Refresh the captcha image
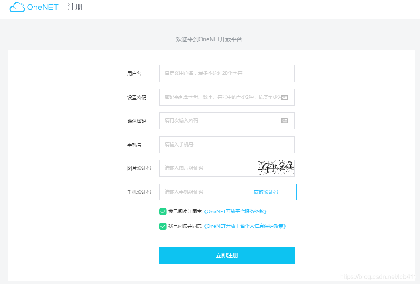 [276, 168]
